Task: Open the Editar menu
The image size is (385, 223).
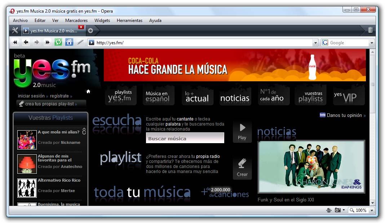Action: coord(40,21)
